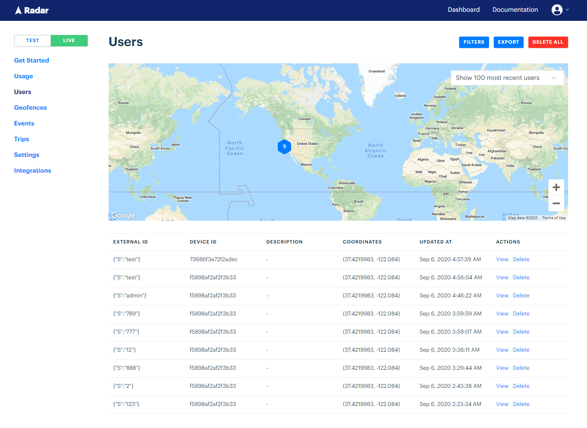Switch to TEST environment
Viewport: 587px width, 428px height.
point(33,41)
